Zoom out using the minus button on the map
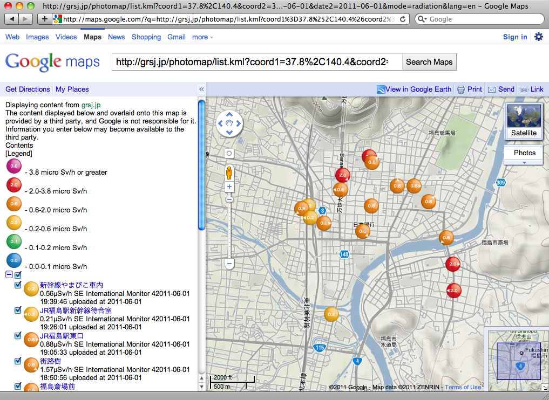Screen dimensions: 549x400 click(229, 264)
